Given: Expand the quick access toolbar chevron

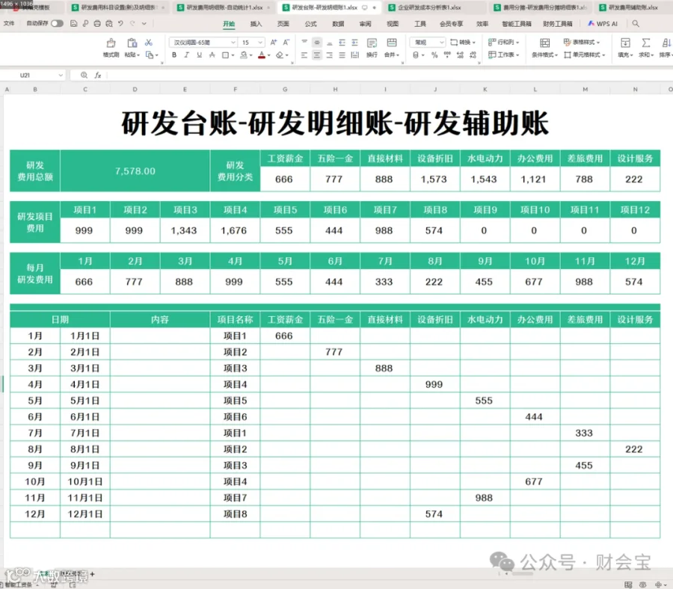Looking at the screenshot, I should [144, 24].
